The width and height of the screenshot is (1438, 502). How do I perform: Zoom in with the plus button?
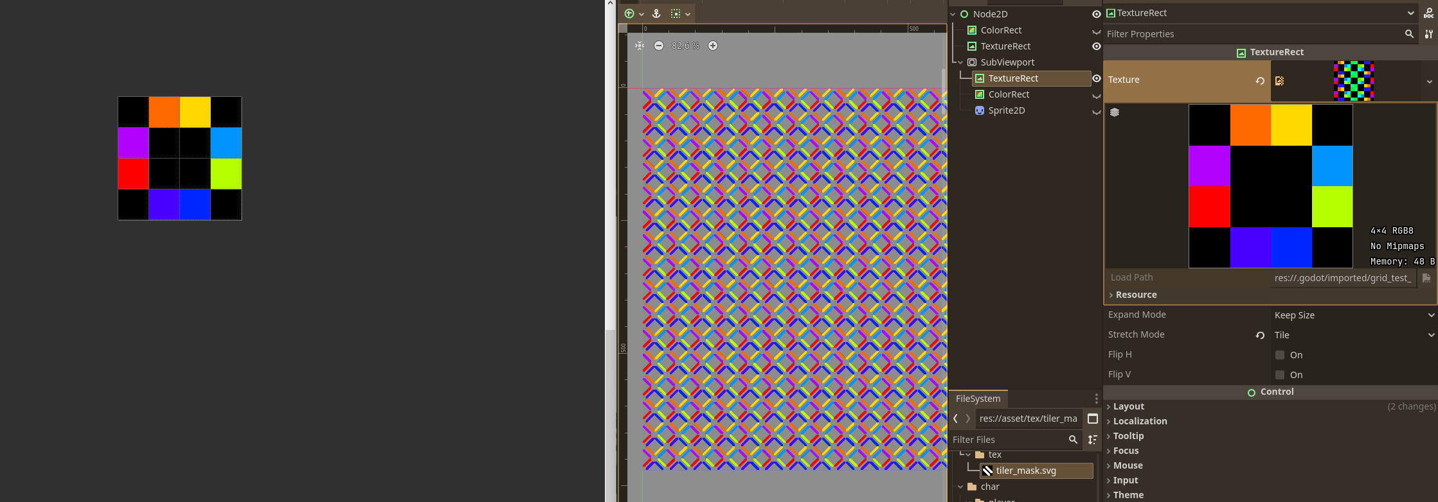[x=713, y=46]
